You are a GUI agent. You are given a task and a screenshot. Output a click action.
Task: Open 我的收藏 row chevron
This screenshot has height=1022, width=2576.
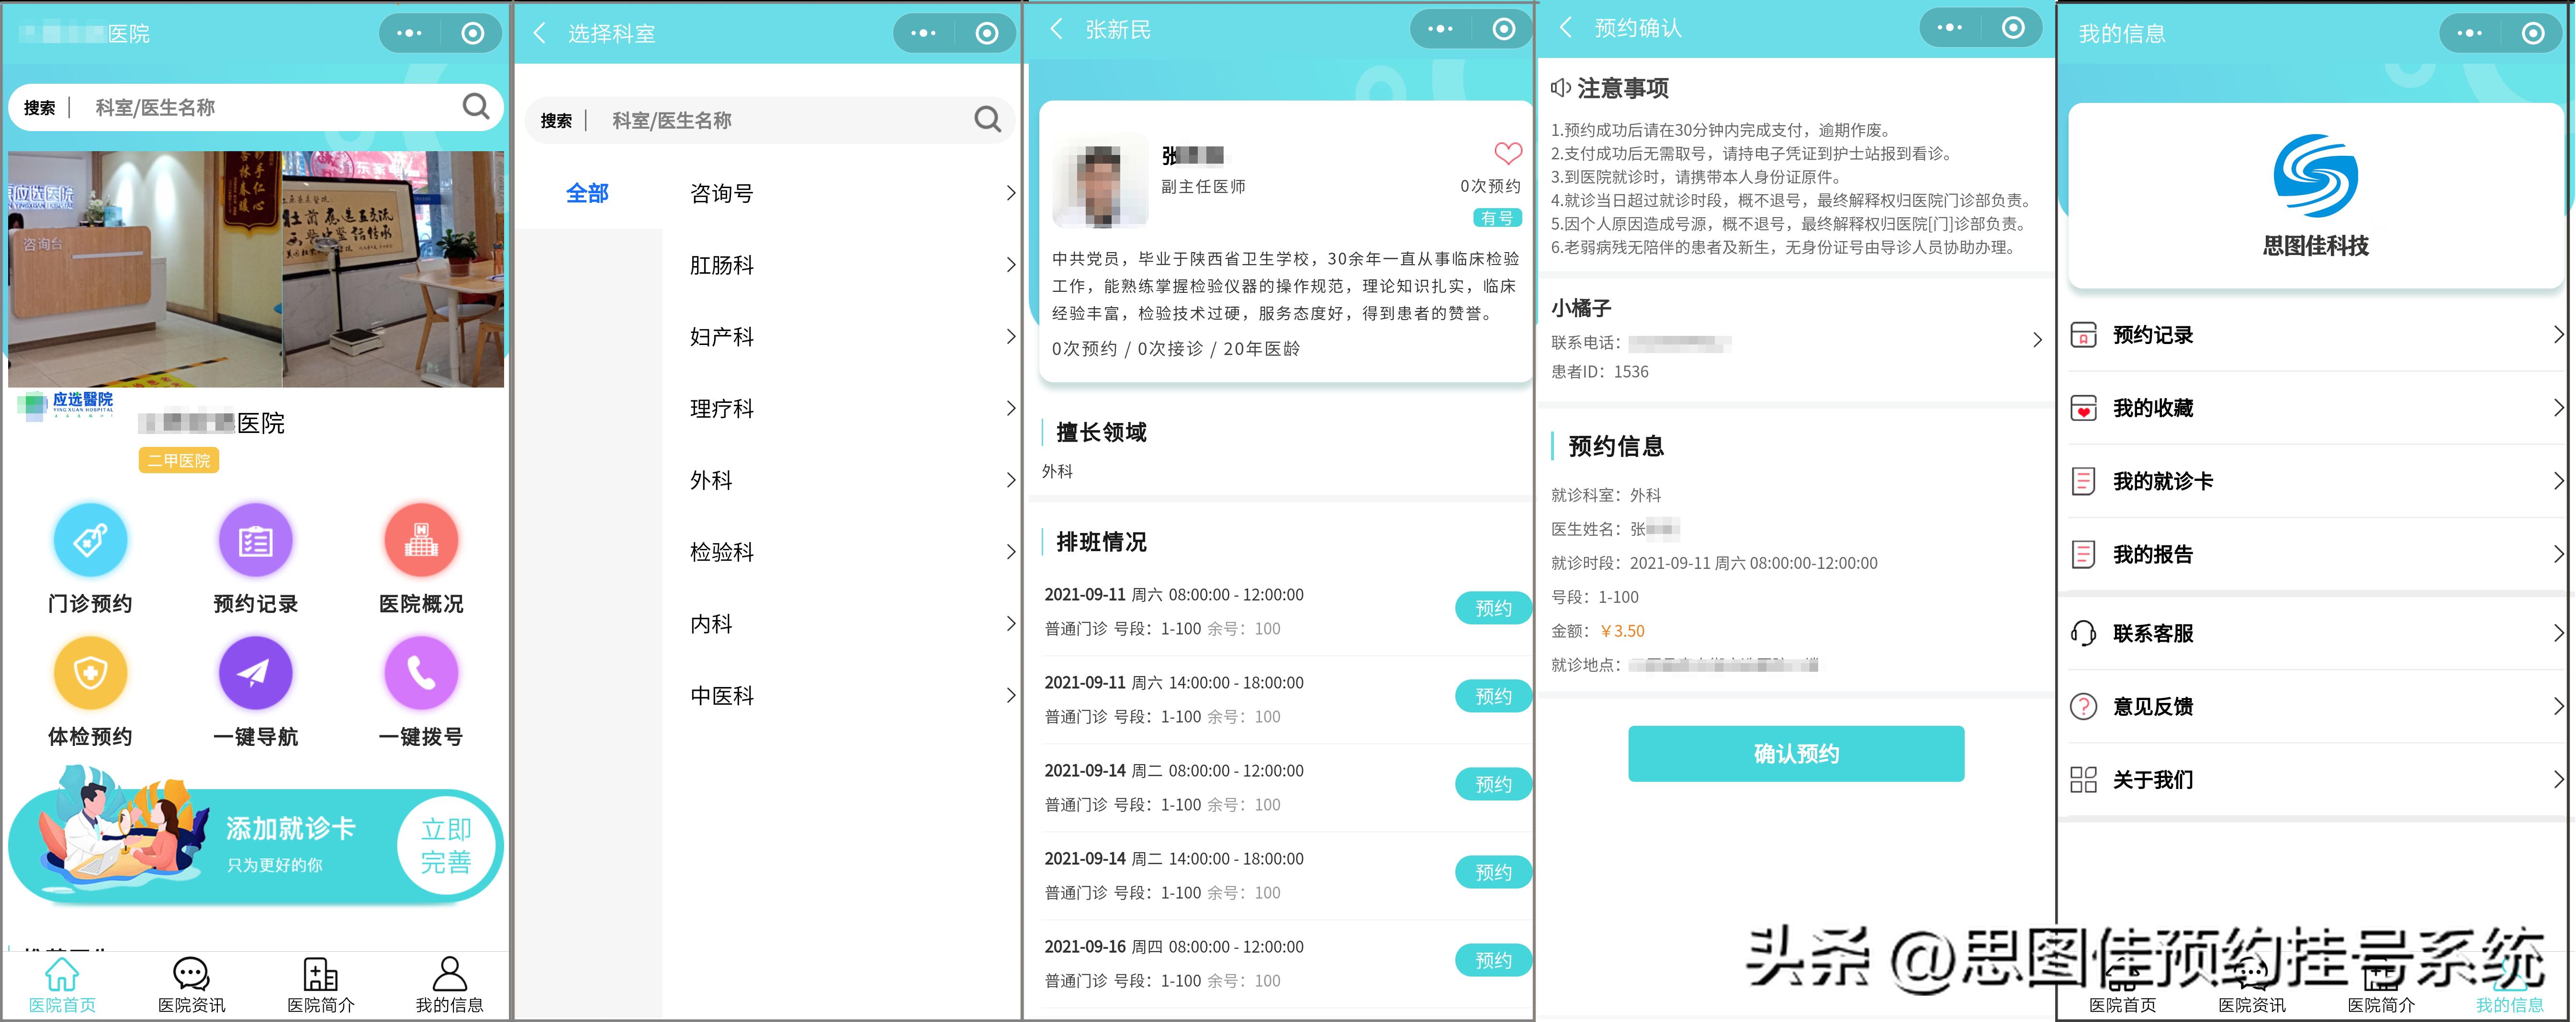click(x=2558, y=408)
